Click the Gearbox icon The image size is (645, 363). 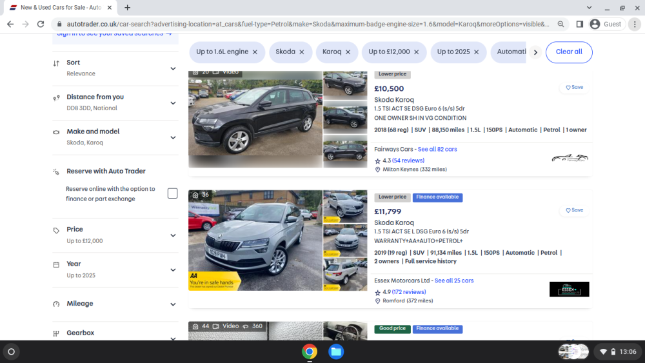[56, 333]
